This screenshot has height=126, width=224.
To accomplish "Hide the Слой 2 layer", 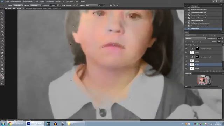I will point(186,53).
